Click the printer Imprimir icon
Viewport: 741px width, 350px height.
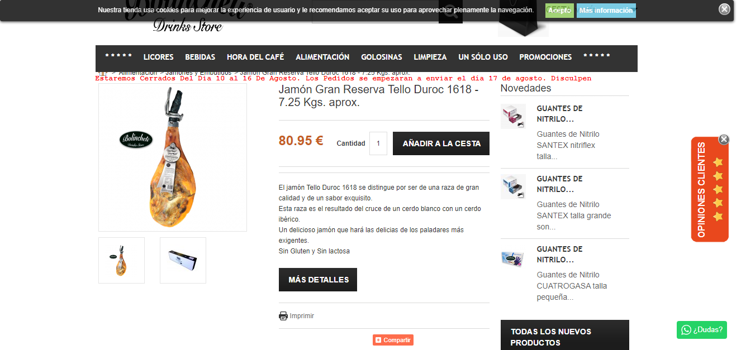[283, 316]
